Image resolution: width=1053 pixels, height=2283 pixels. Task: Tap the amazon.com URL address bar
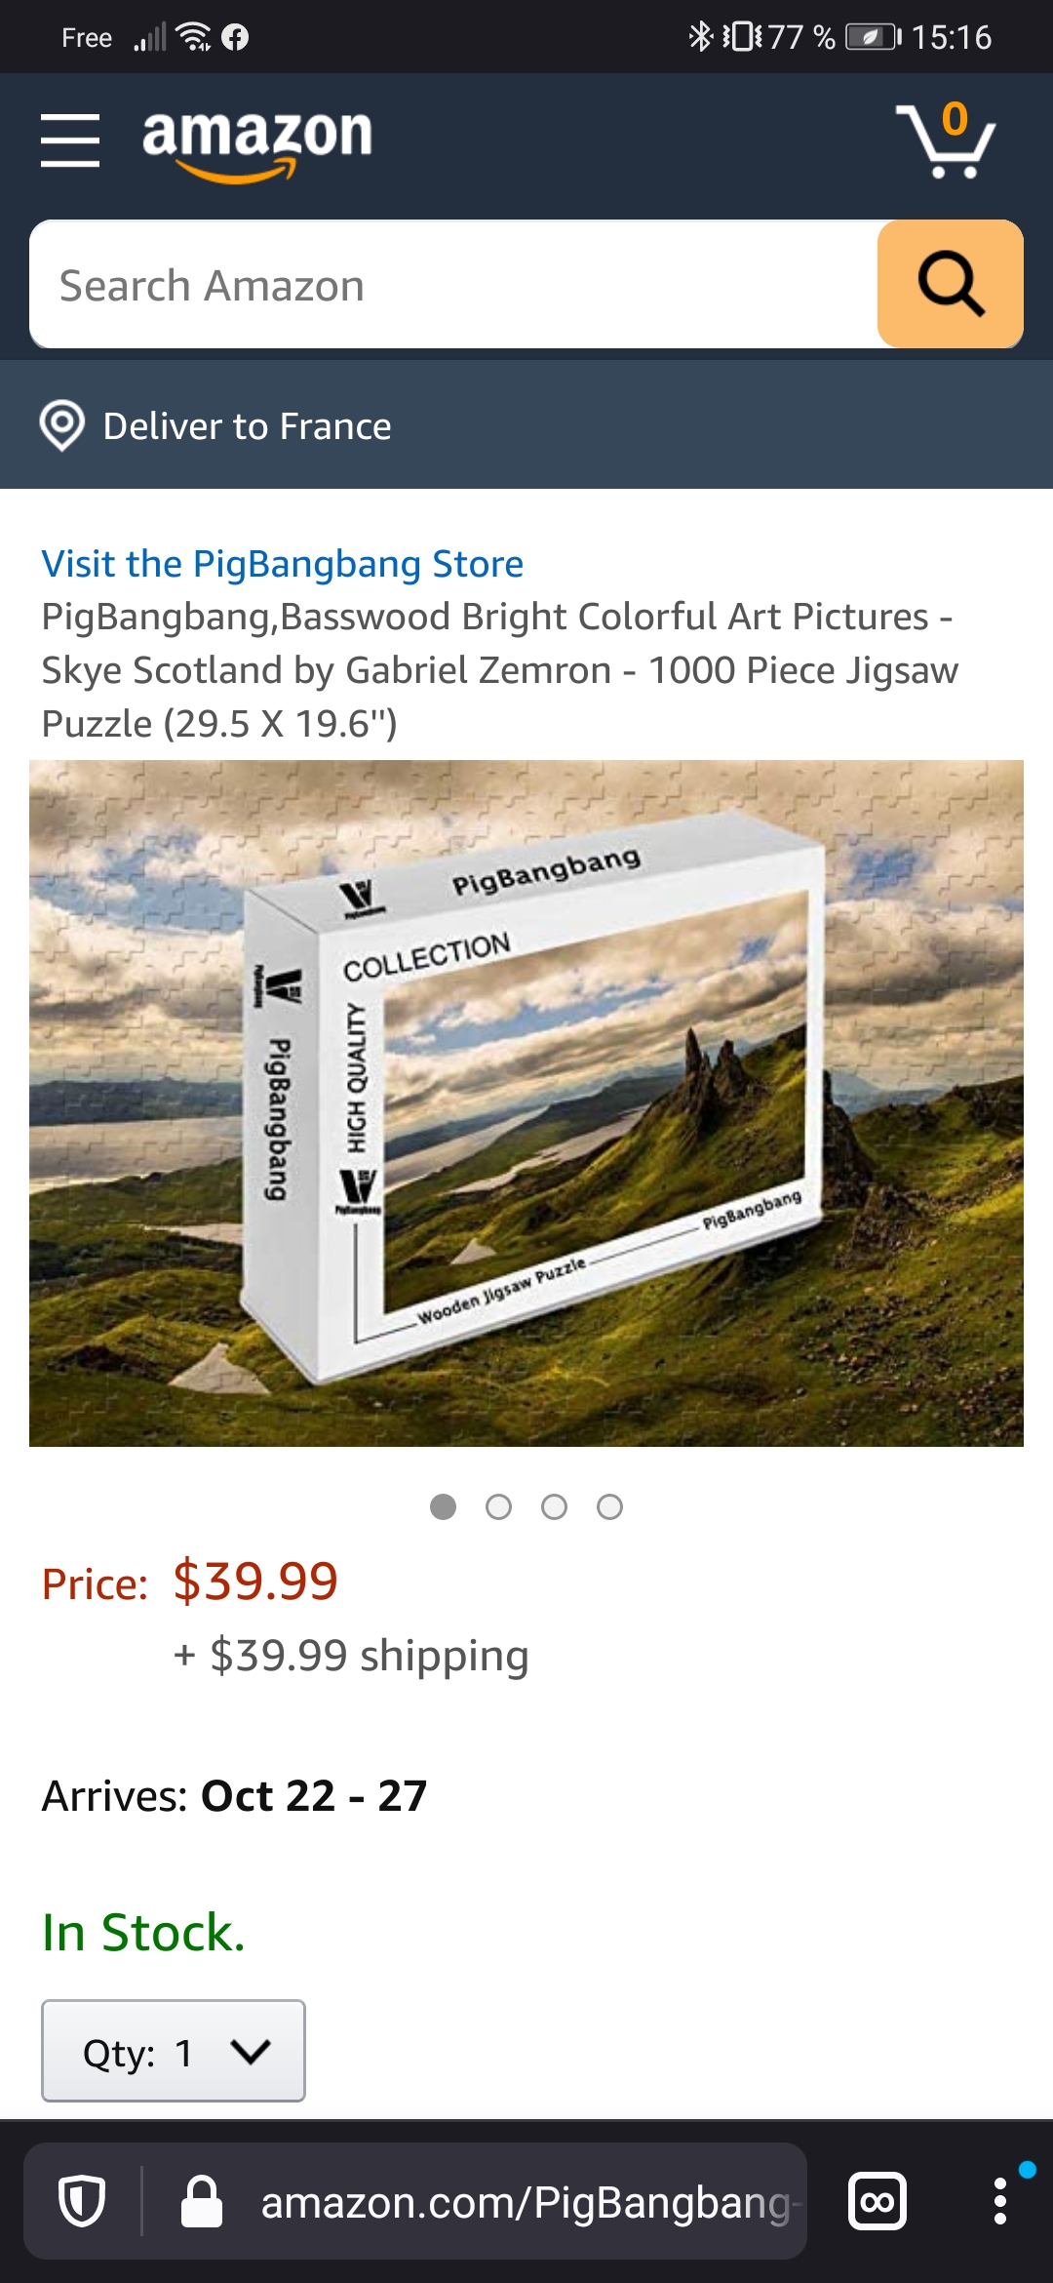click(x=526, y=2202)
